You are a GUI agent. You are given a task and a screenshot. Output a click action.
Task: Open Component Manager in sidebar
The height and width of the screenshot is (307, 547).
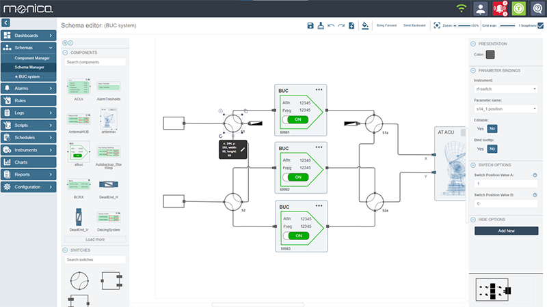coord(34,59)
